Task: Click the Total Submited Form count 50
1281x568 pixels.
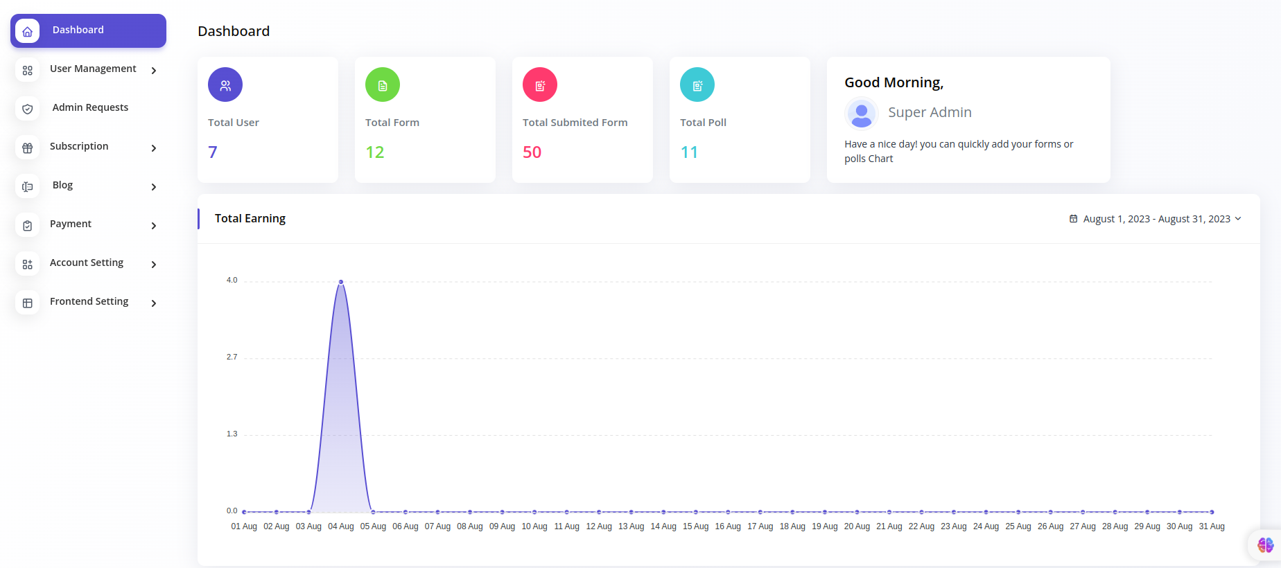Action: [x=532, y=152]
